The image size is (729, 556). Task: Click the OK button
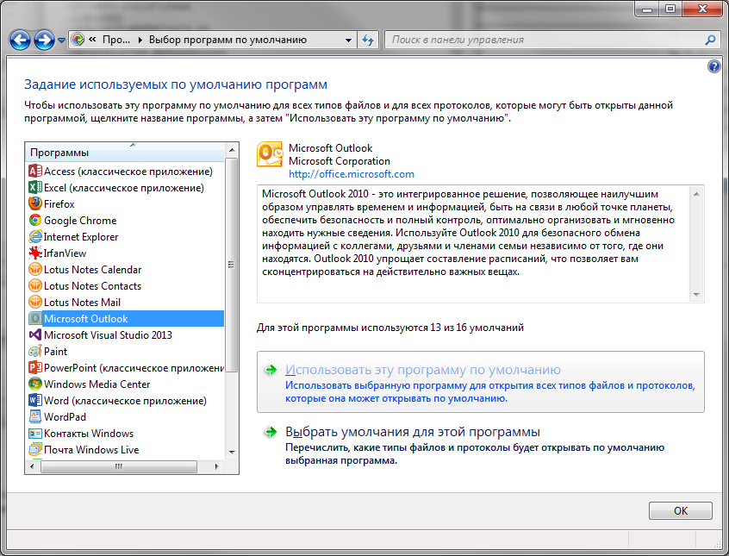680,510
